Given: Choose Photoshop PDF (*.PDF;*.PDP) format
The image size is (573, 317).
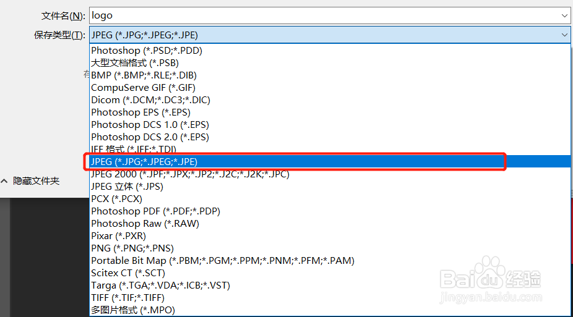Looking at the screenshot, I should 330,211.
